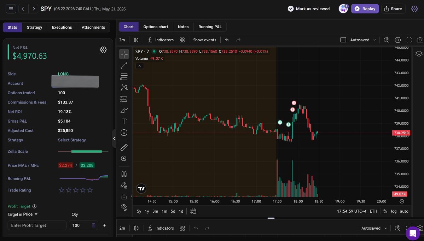Open candle chart type selector
The image size is (424, 241).
[x=136, y=40]
